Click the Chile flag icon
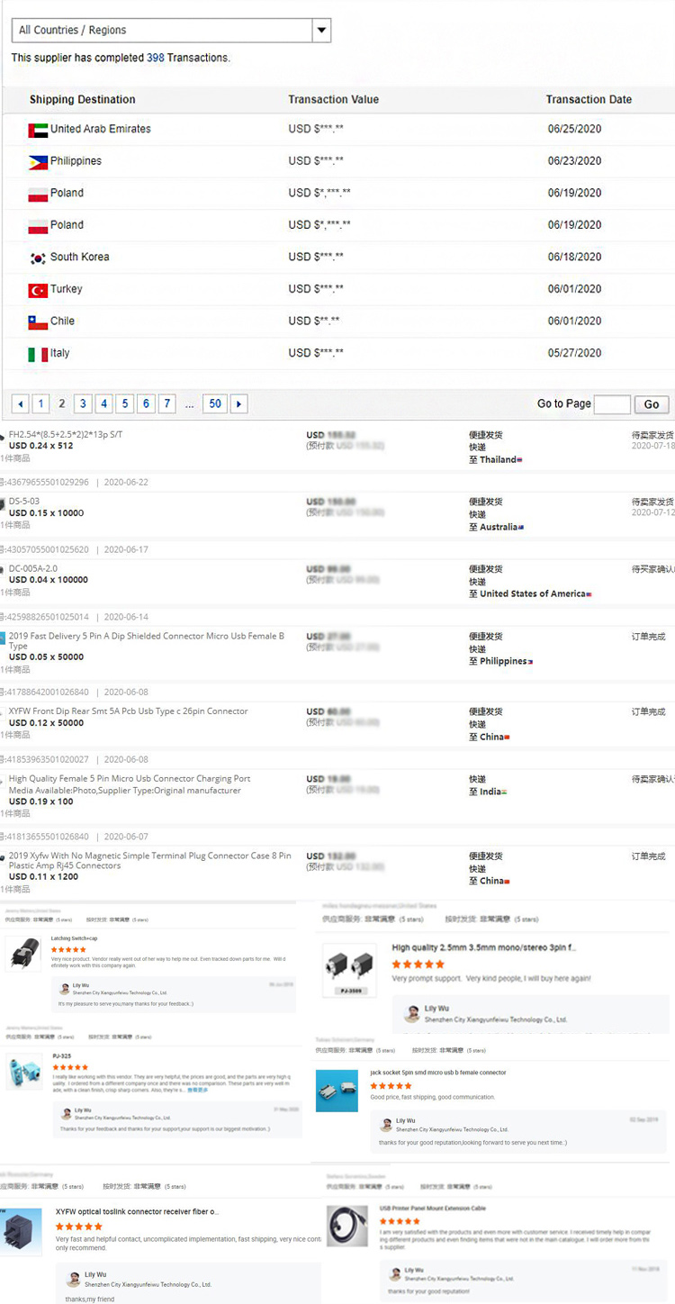This screenshot has height=1304, width=675. coord(38,321)
